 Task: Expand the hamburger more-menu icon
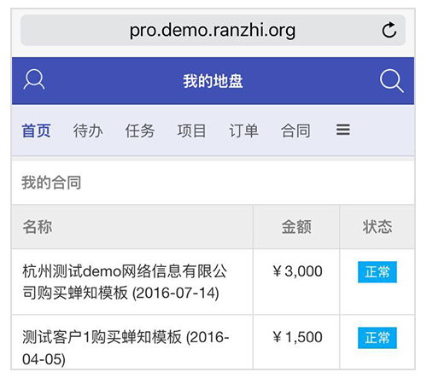pos(343,130)
